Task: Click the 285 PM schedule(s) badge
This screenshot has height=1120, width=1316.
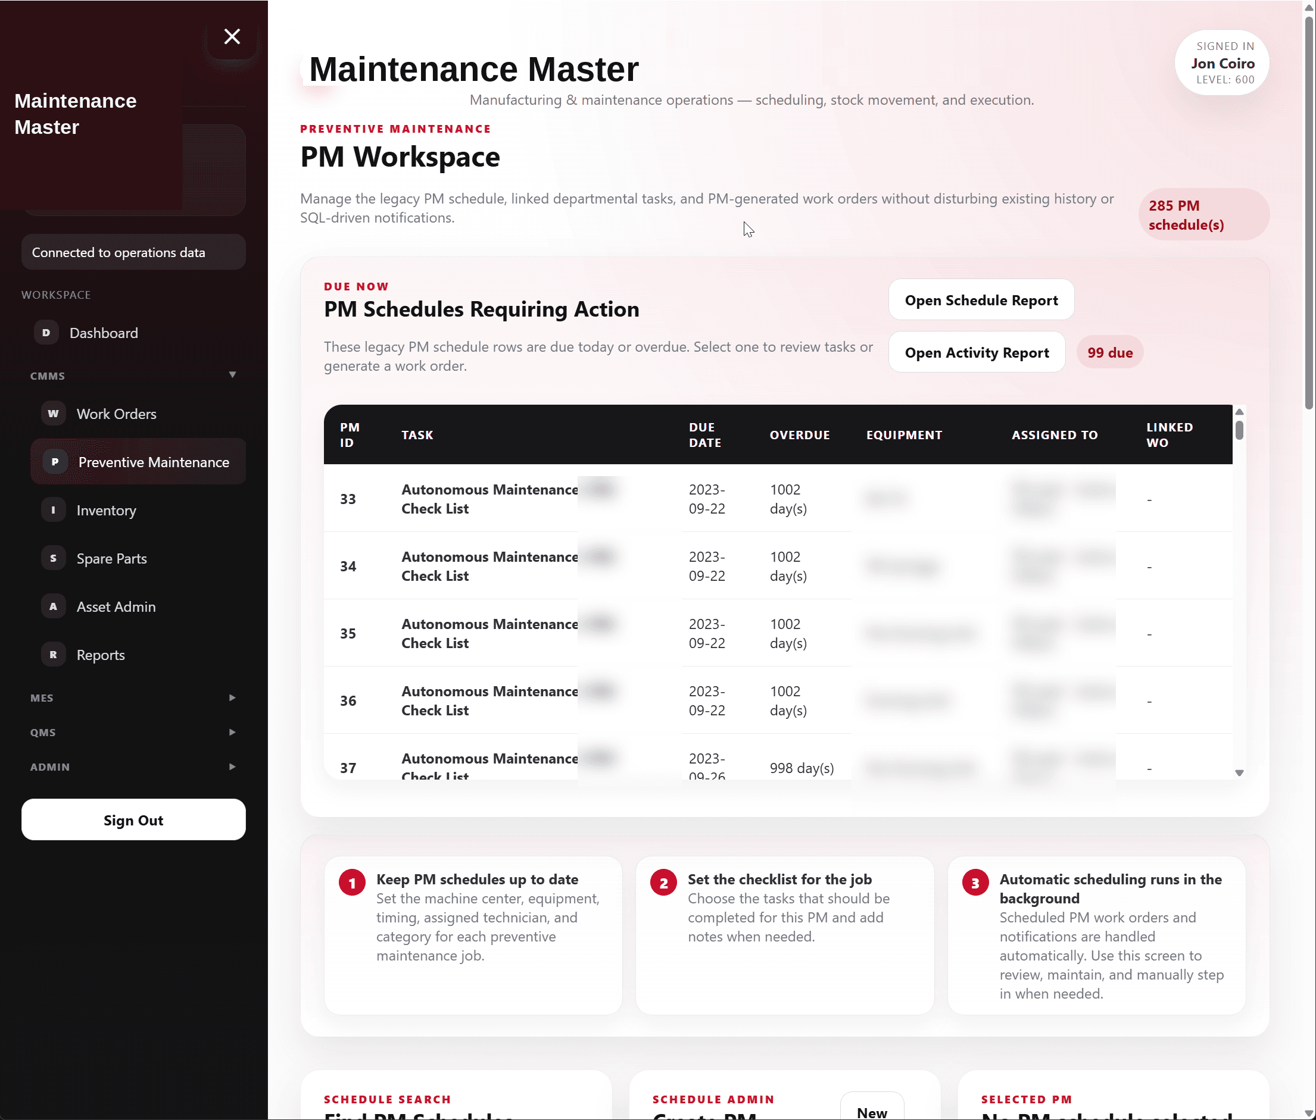Action: tap(1203, 215)
